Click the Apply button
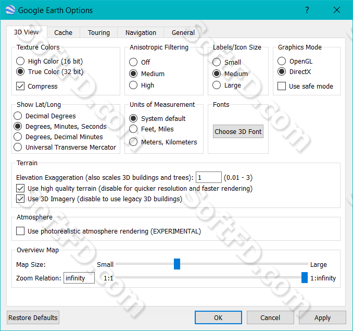 tap(322, 317)
